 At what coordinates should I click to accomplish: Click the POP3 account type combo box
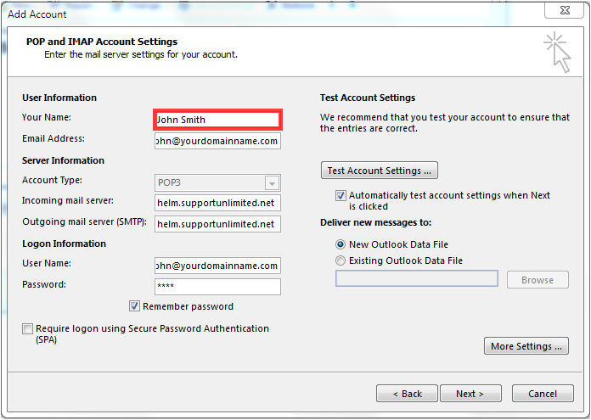pyautogui.click(x=217, y=183)
